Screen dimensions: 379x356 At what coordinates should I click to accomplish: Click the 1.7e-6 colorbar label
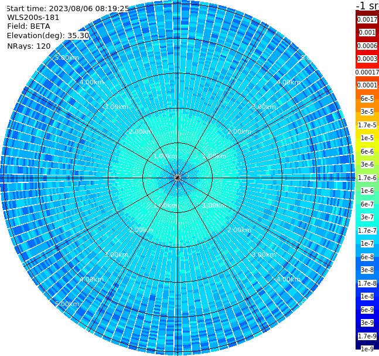point(367,178)
